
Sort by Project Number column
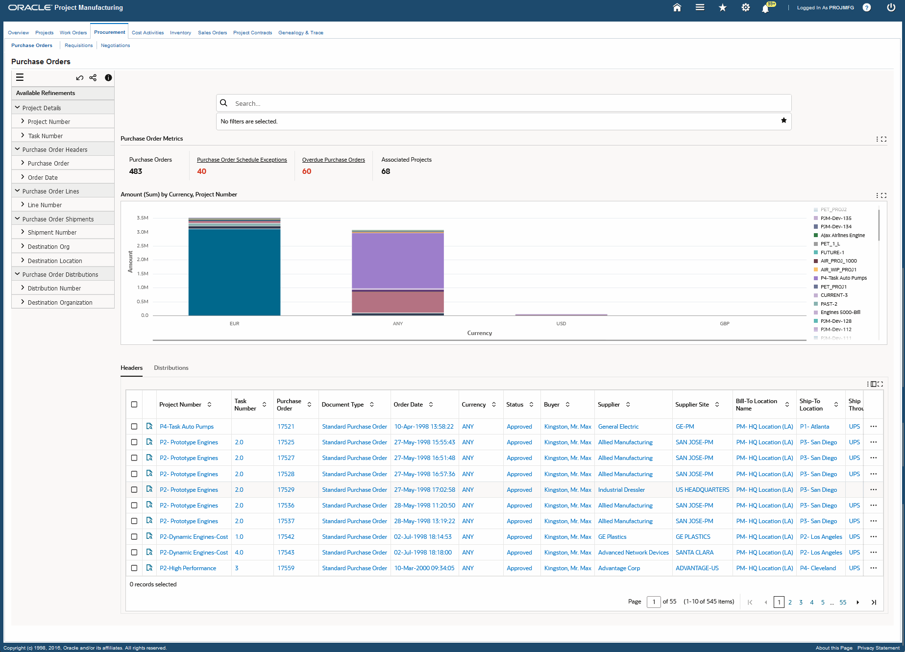coord(209,404)
